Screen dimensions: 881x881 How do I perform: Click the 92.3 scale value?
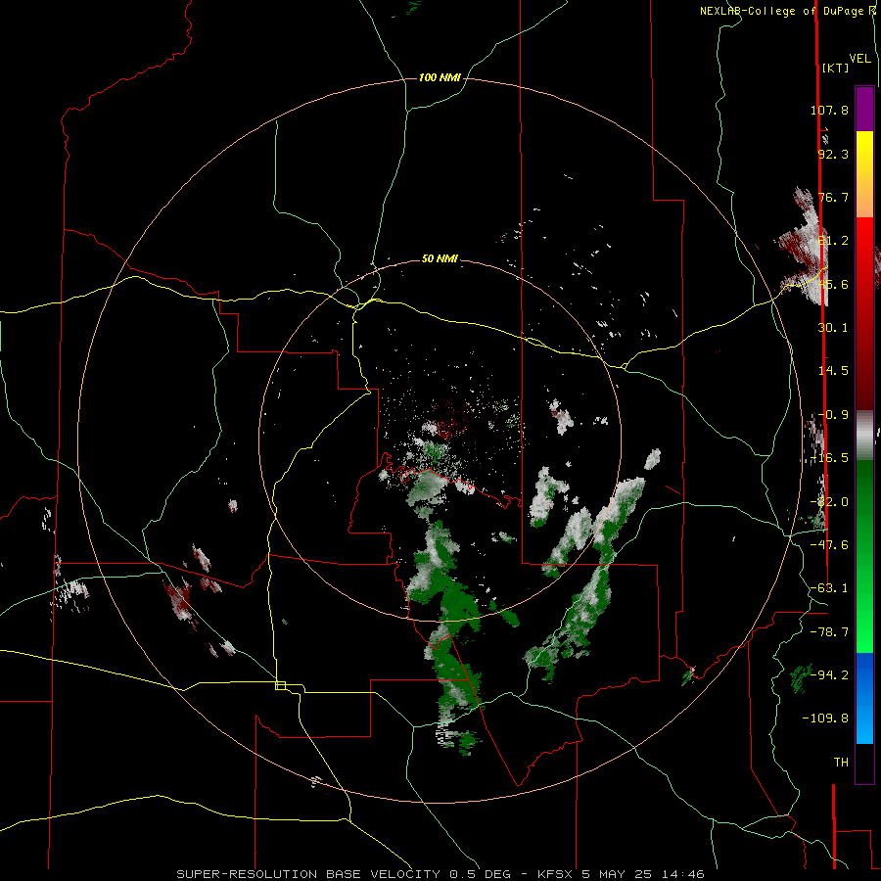click(833, 154)
